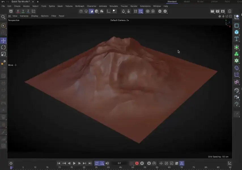Image resolution: width=242 pixels, height=170 pixels.
Task: Open the Default Camera dropdown in viewport
Action: point(120,20)
